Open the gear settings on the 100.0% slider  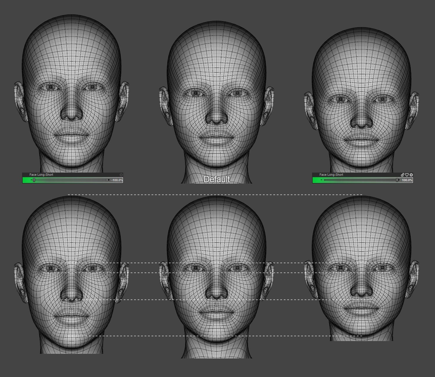411,175
